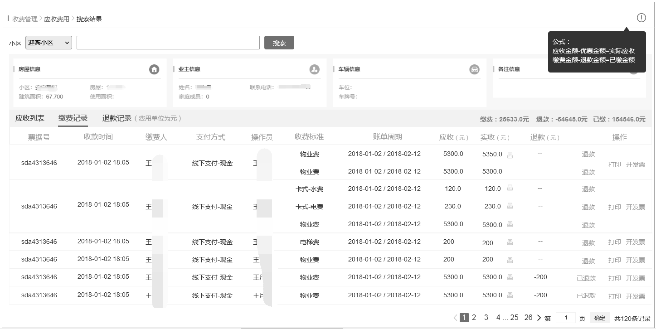
Task: Click the page number input field
Action: [x=566, y=318]
